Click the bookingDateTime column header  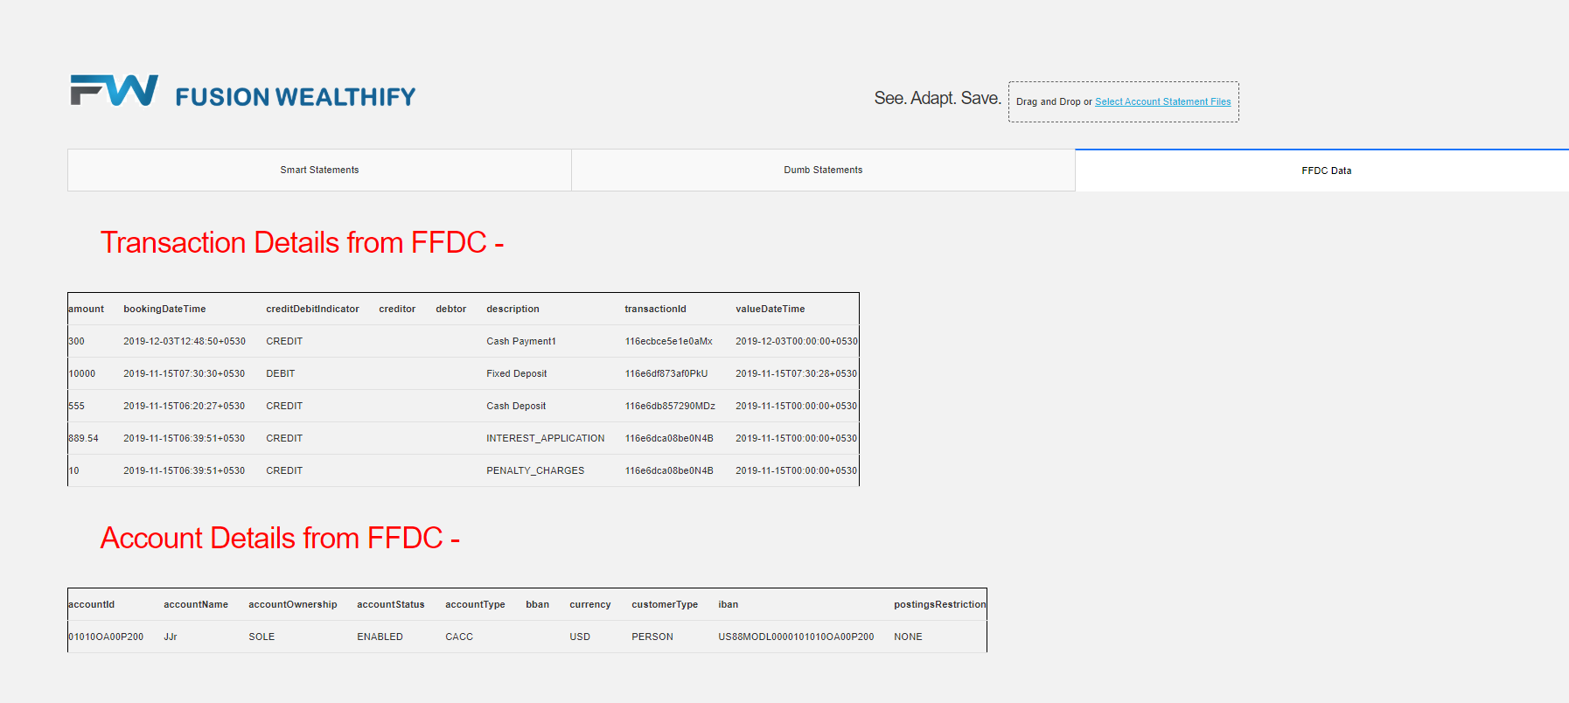tap(164, 309)
